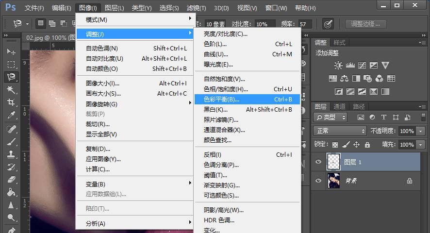
Task: Select the Eyedropper tool
Action: 11,115
